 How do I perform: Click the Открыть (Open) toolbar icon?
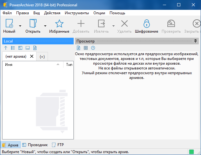coord(33,24)
